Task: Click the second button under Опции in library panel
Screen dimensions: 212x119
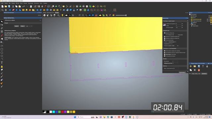Action: coord(23,26)
